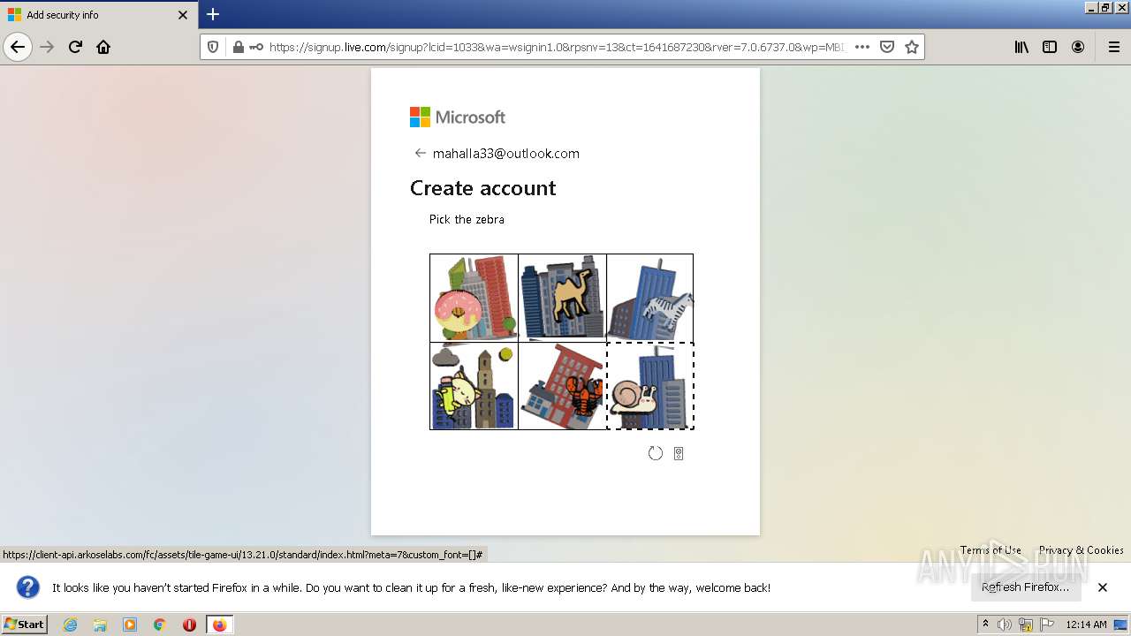Viewport: 1131px width, 636px height.
Task: Select the 'Add security info' tab
Action: tap(97, 15)
